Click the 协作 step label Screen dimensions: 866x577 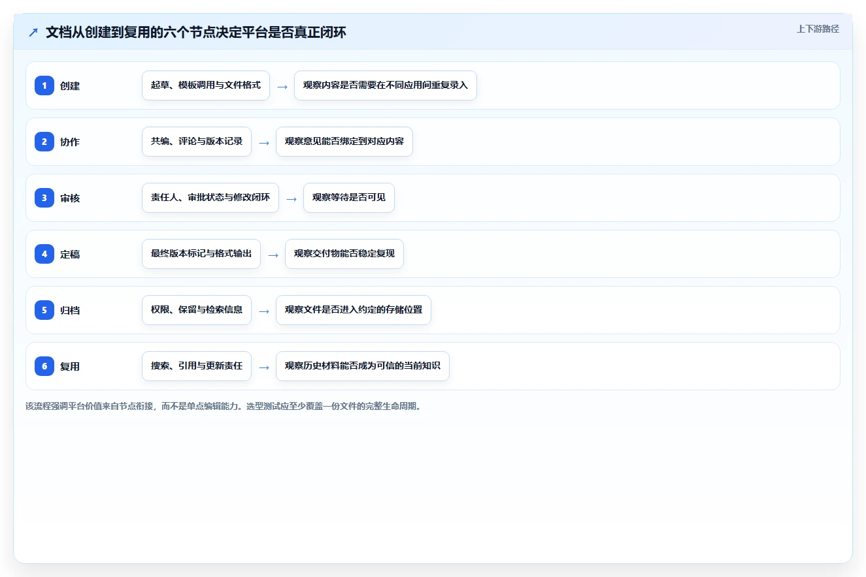click(x=70, y=142)
